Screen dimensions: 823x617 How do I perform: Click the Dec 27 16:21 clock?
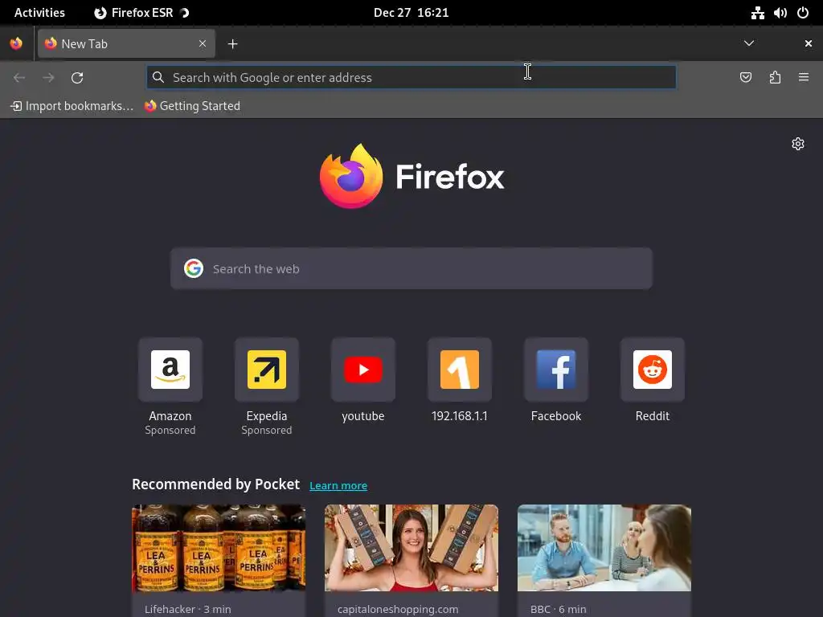pyautogui.click(x=411, y=13)
